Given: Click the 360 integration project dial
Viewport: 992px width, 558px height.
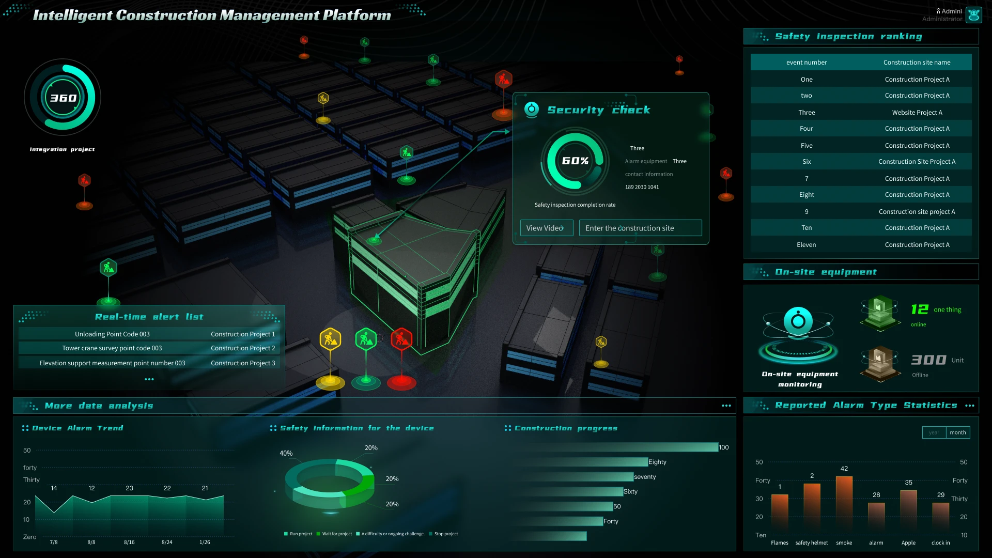Looking at the screenshot, I should click(x=63, y=98).
